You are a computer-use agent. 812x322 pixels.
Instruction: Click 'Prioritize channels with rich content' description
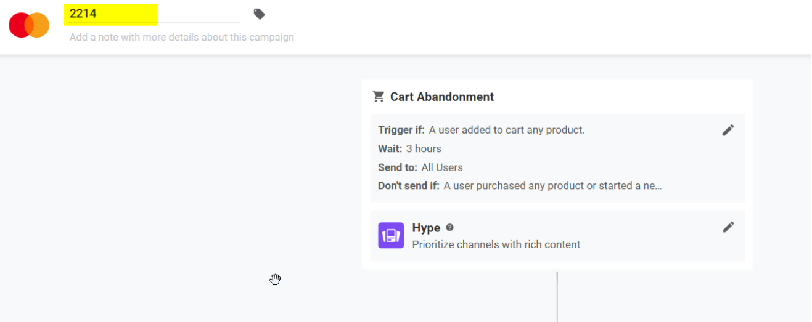click(x=496, y=244)
